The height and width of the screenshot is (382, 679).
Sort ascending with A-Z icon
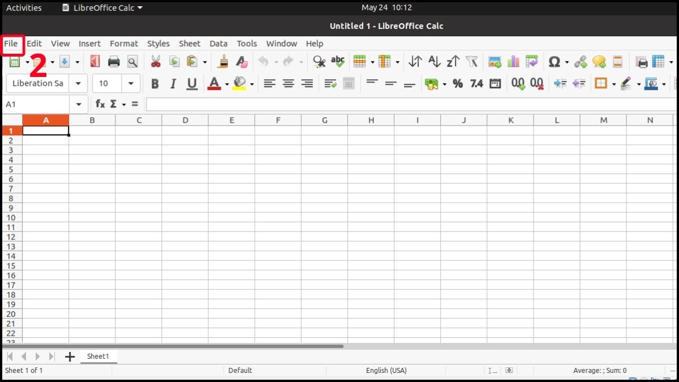[x=434, y=61]
